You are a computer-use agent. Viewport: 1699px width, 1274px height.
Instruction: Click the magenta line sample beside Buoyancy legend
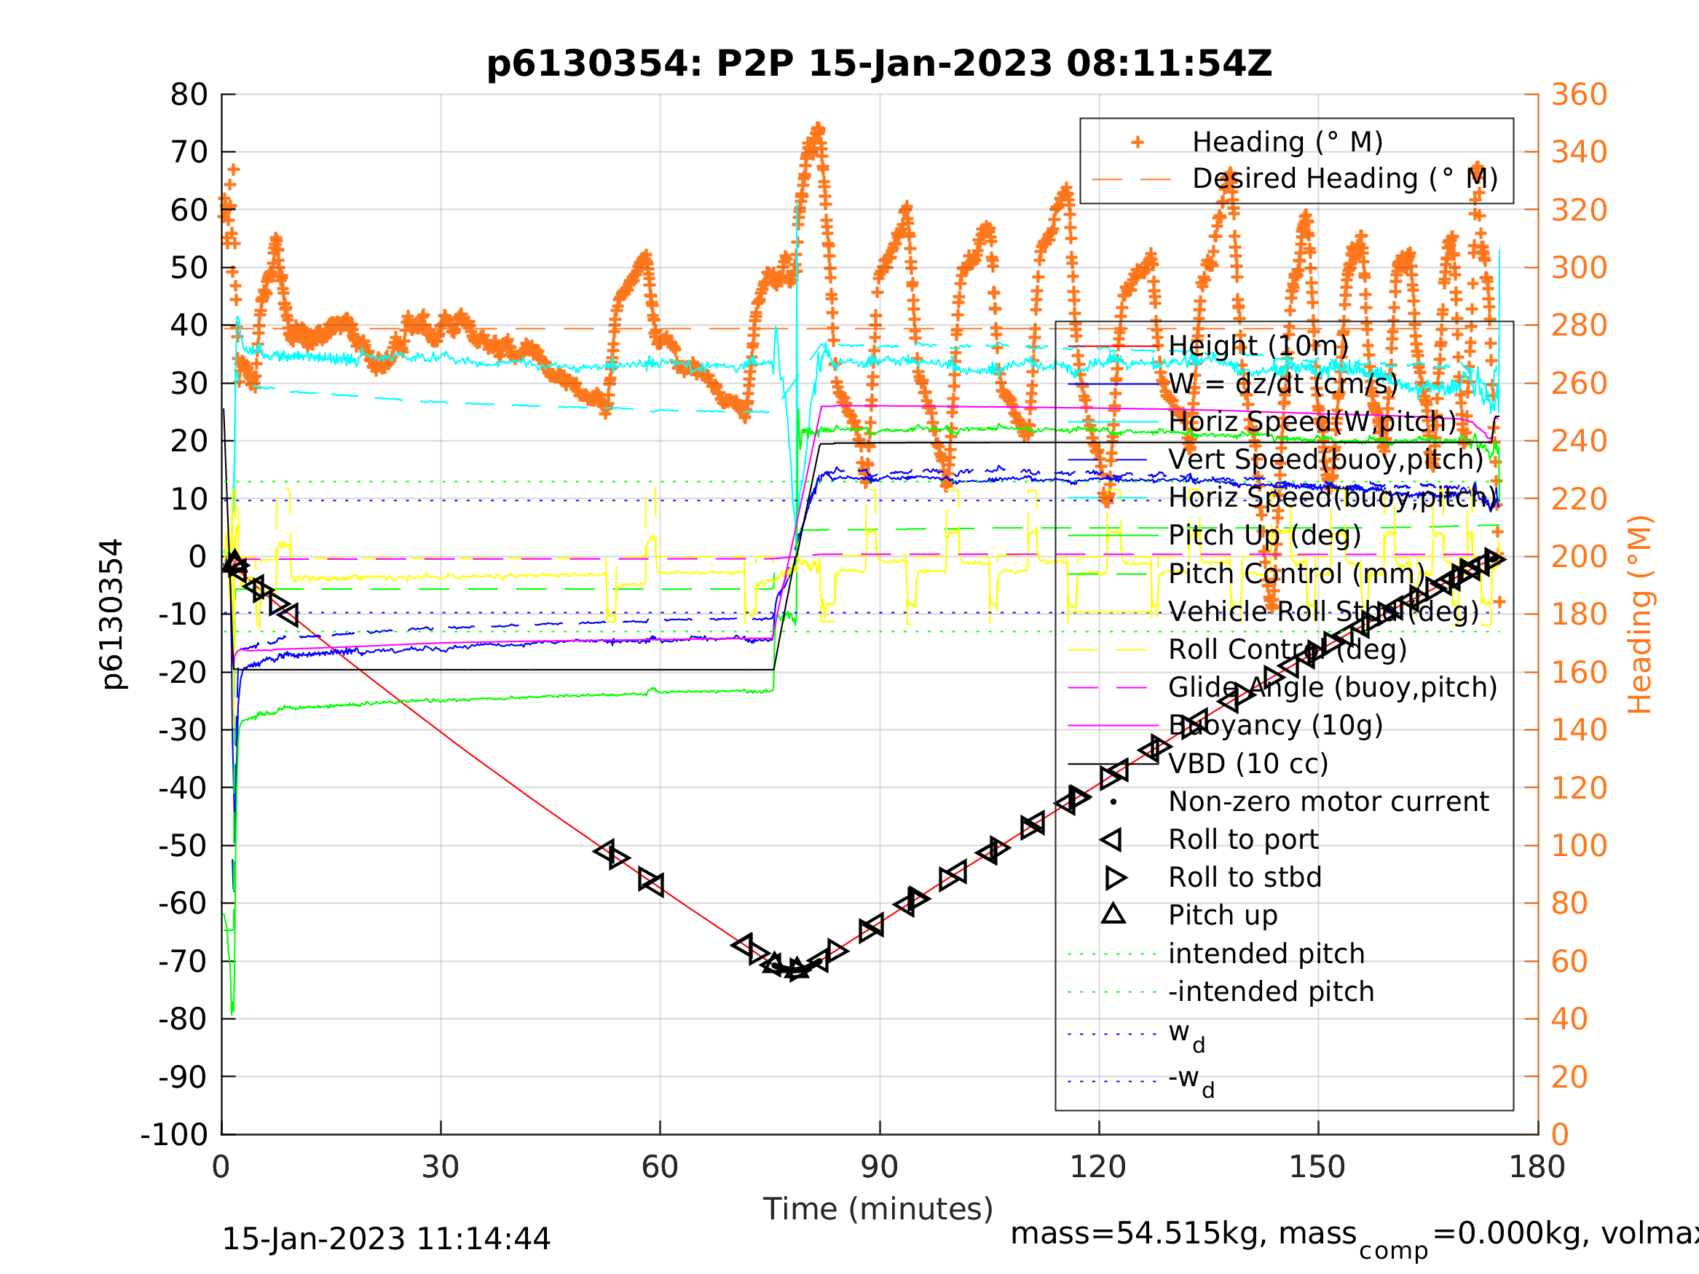coord(1113,726)
